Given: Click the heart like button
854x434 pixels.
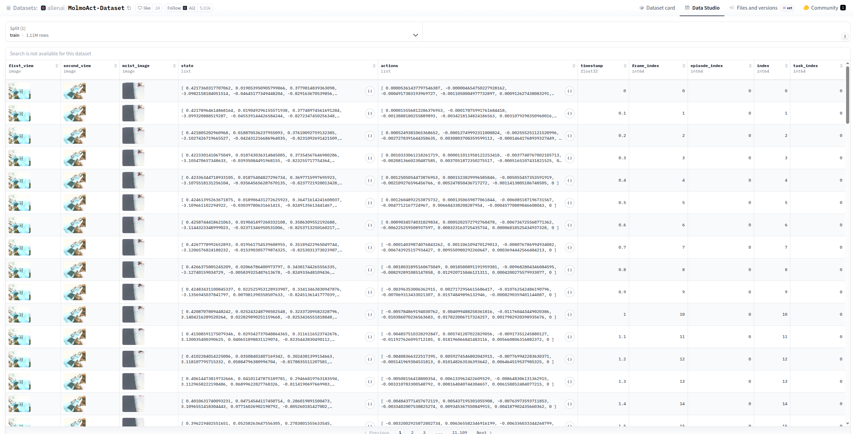Looking at the screenshot, I should pos(144,8).
